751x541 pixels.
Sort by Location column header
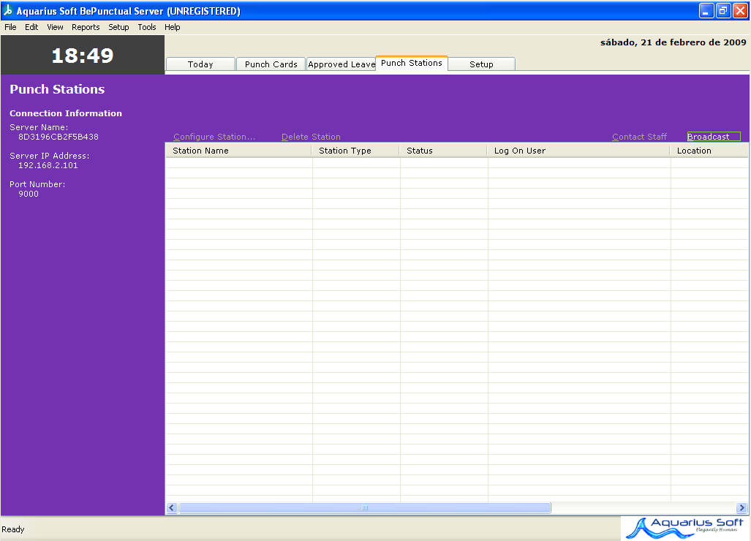point(709,151)
